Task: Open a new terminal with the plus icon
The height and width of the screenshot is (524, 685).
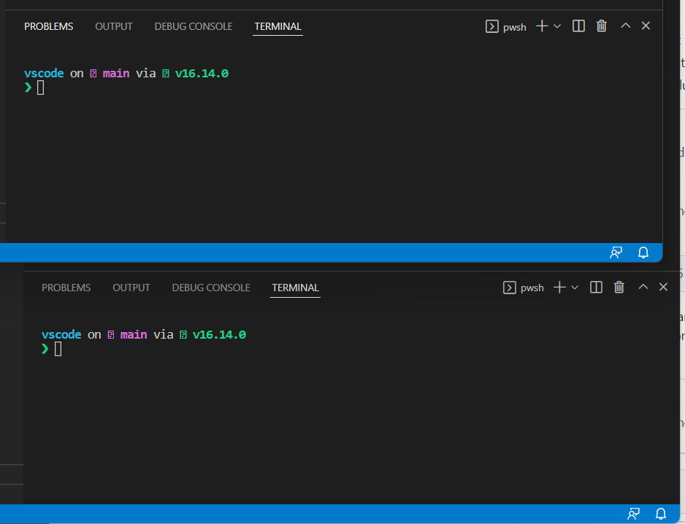Action: (x=540, y=26)
